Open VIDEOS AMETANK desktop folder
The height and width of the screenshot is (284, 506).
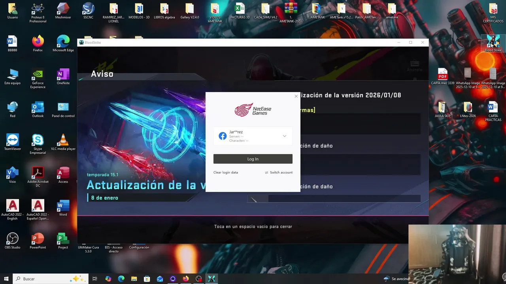coord(215,13)
